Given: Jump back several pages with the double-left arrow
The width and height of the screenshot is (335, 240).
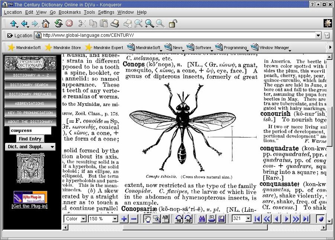Looking at the screenshot, I should [x=267, y=219].
